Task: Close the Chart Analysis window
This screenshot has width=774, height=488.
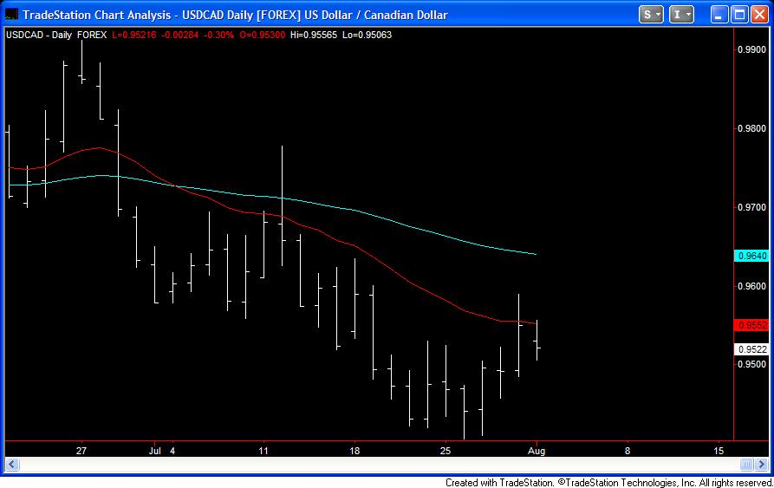Action: [x=759, y=15]
